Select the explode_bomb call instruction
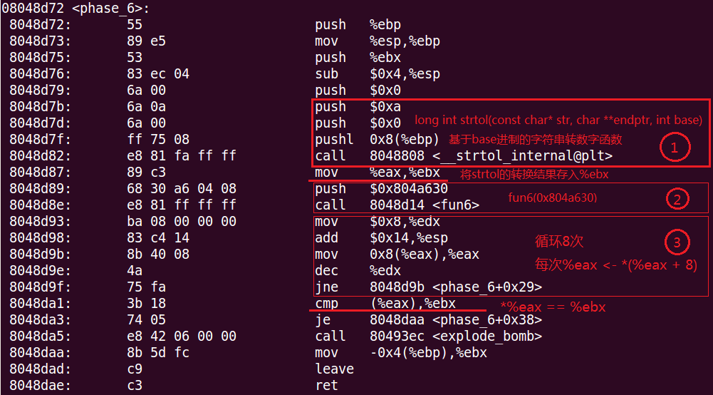Image resolution: width=713 pixels, height=395 pixels. (428, 336)
